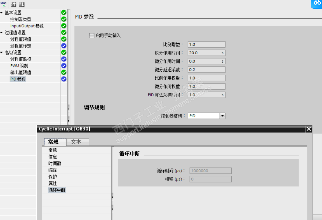Screen dimensions: 322x220
Task: Click the PID 算法采样时间 input field
Action: point(206,95)
